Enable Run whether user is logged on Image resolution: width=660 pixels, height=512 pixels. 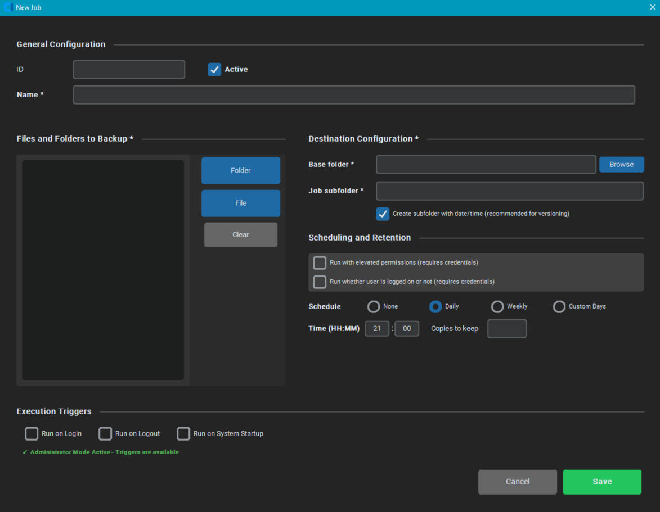320,282
